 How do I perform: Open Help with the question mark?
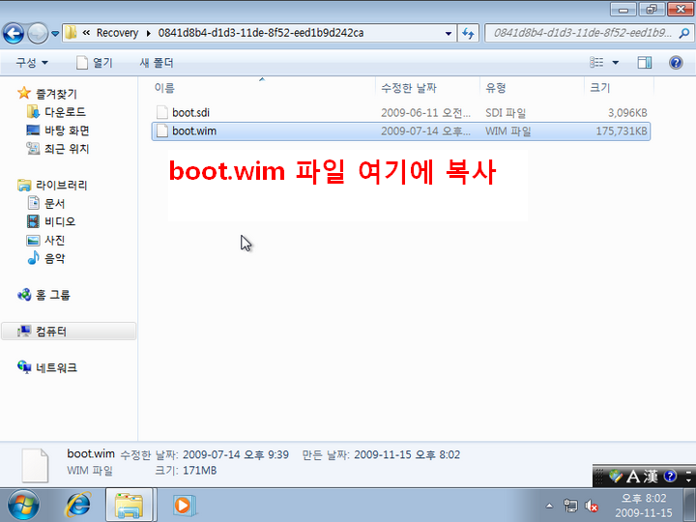676,63
